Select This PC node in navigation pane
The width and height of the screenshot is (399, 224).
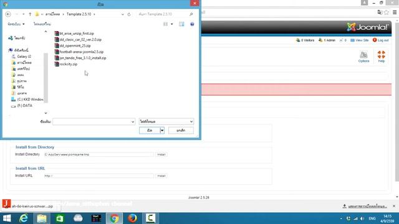19,50
